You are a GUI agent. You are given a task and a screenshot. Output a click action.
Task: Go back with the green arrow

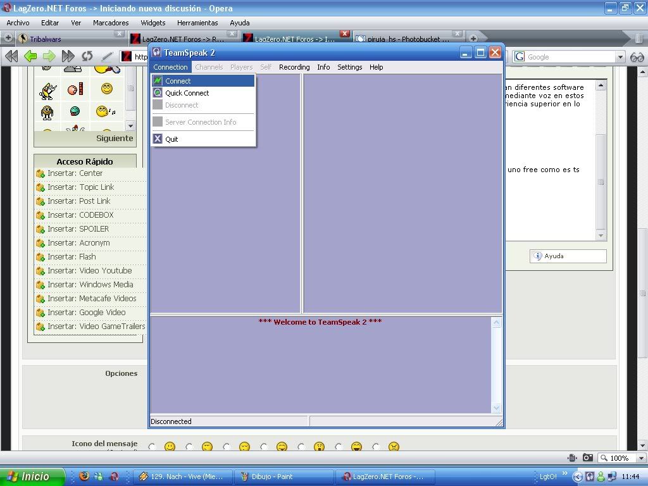pyautogui.click(x=30, y=56)
